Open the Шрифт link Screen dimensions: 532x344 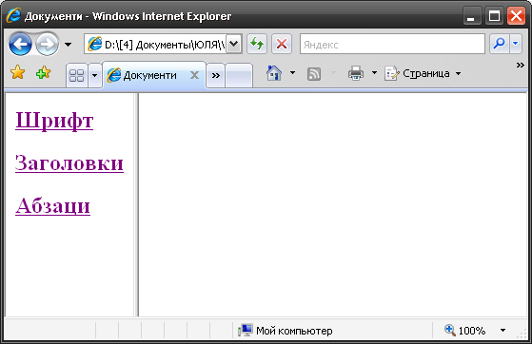tap(54, 121)
